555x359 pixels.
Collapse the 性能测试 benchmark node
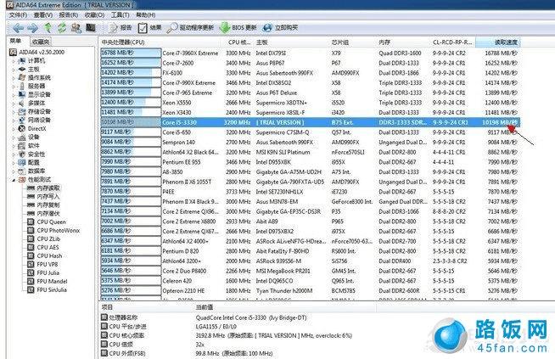(14, 180)
